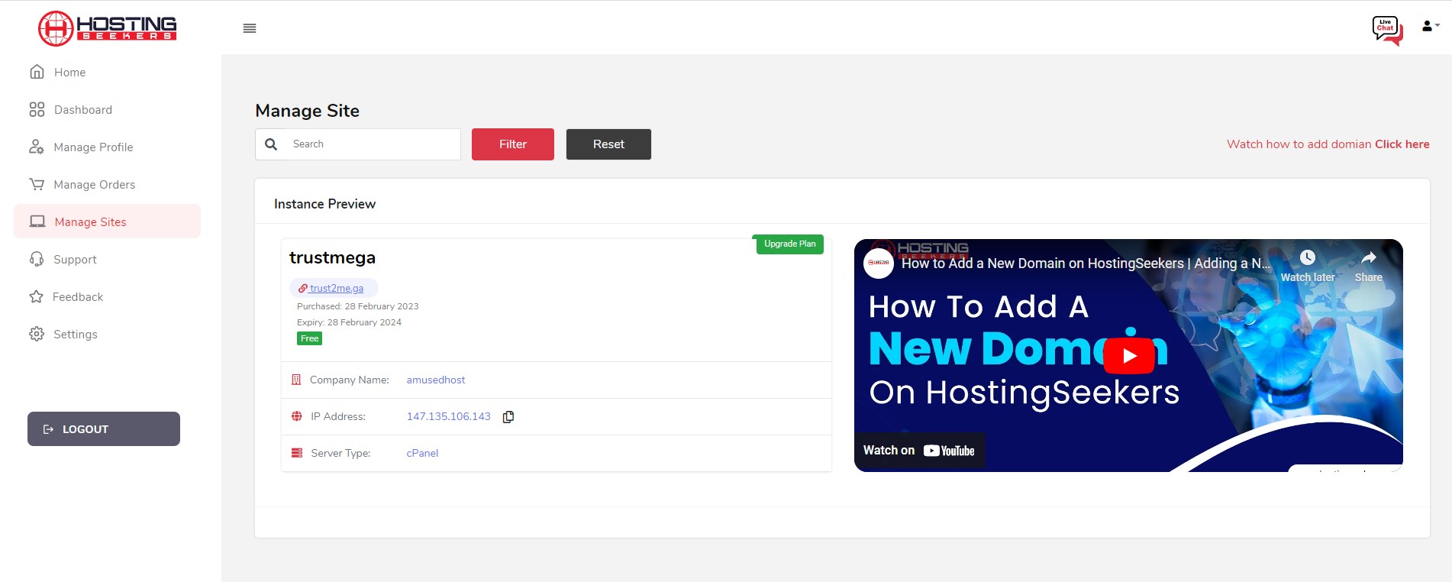Click the logout arrow icon

[x=49, y=429]
